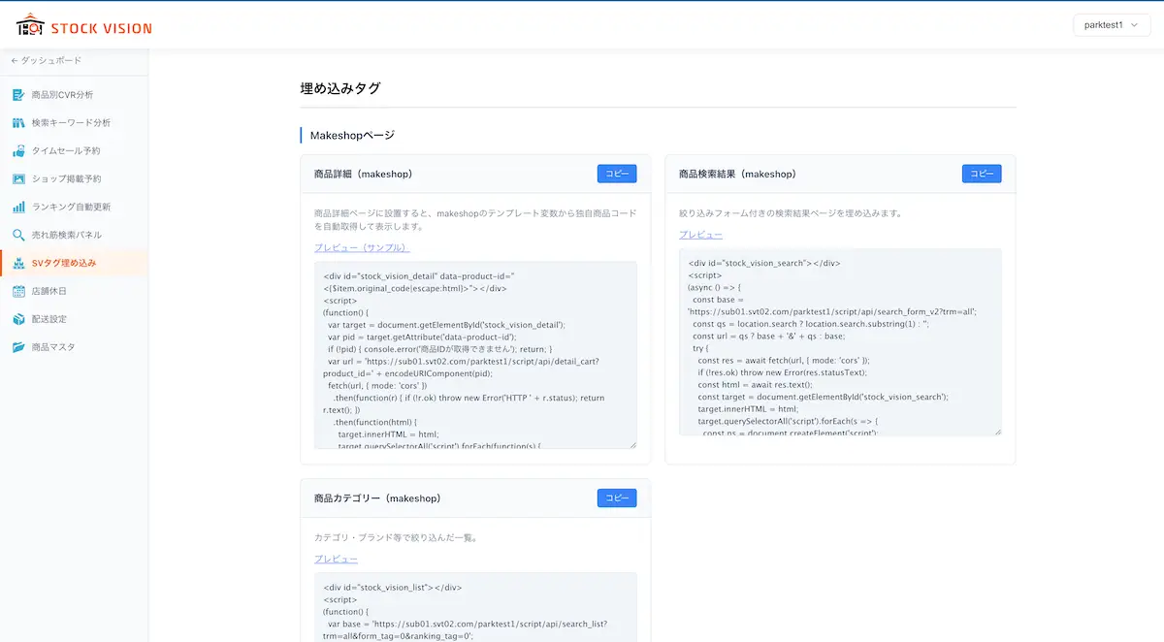Click the ショップ掲載予約 sidebar icon

18,179
